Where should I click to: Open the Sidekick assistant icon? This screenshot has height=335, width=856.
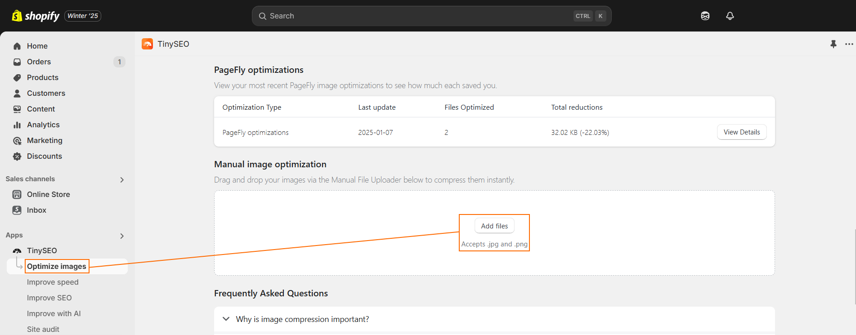(705, 16)
